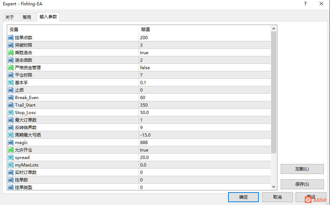The width and height of the screenshot is (330, 205).
Task: Select the Trail_Start value field 350
Action: [x=205, y=105]
